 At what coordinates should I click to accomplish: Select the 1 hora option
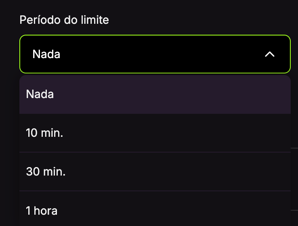[x=155, y=210]
